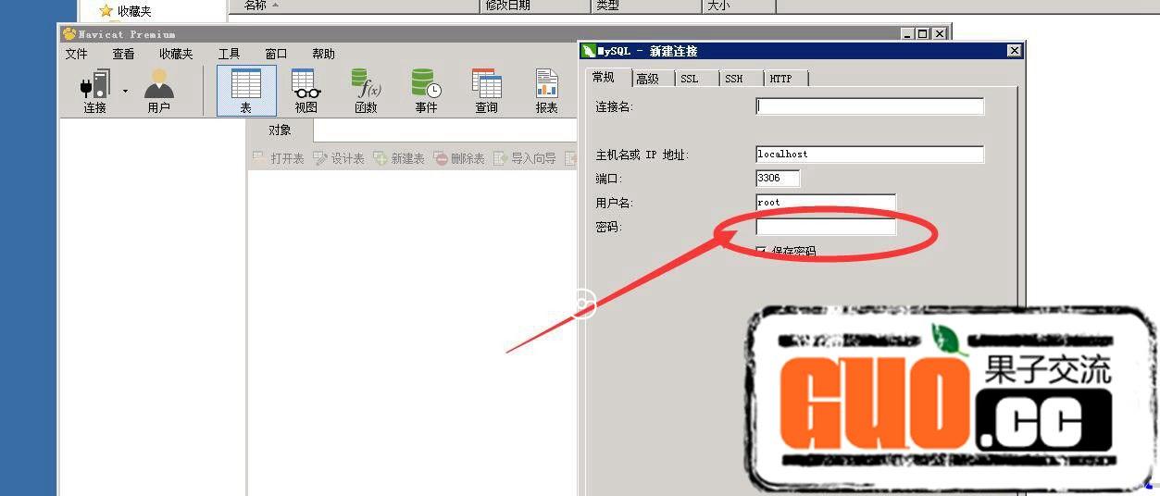Click the 设计表 (Design Table) button
The width and height of the screenshot is (1160, 496).
339,159
